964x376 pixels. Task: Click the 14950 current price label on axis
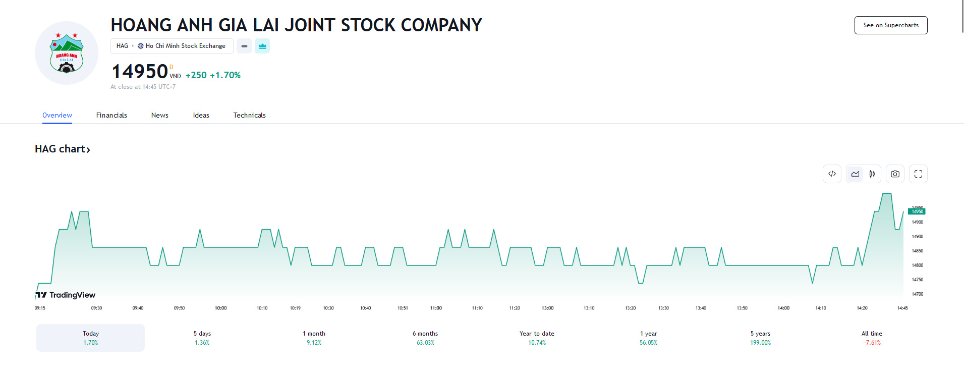tap(917, 211)
